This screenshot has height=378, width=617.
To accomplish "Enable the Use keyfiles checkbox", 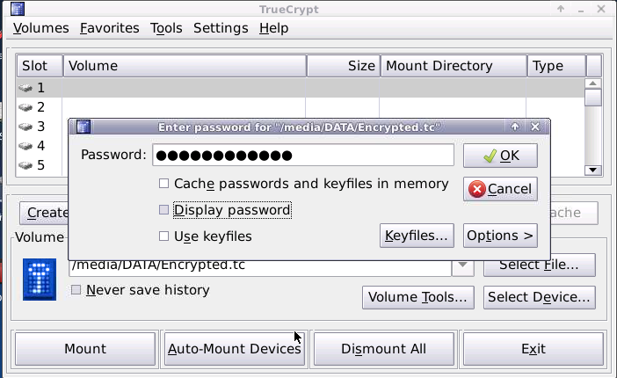I will (x=163, y=236).
